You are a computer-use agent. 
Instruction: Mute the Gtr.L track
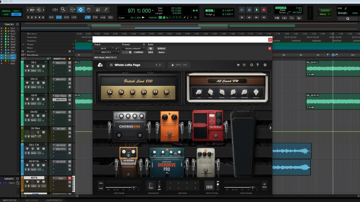pyautogui.click(x=44, y=66)
